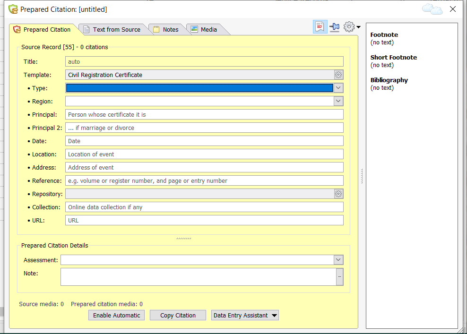
Task: Open the Note field ellipsis button
Action: coord(339,277)
